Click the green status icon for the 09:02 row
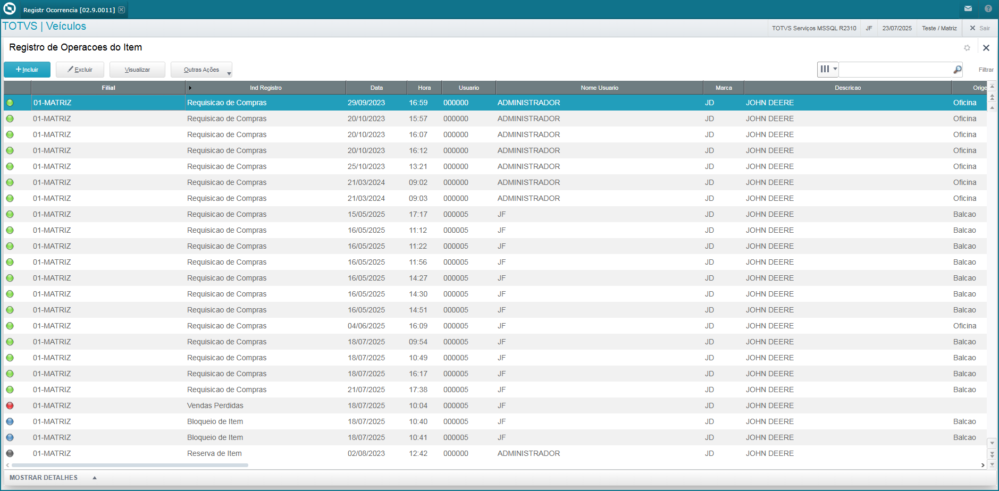Viewport: 999px width, 491px height. (x=10, y=182)
